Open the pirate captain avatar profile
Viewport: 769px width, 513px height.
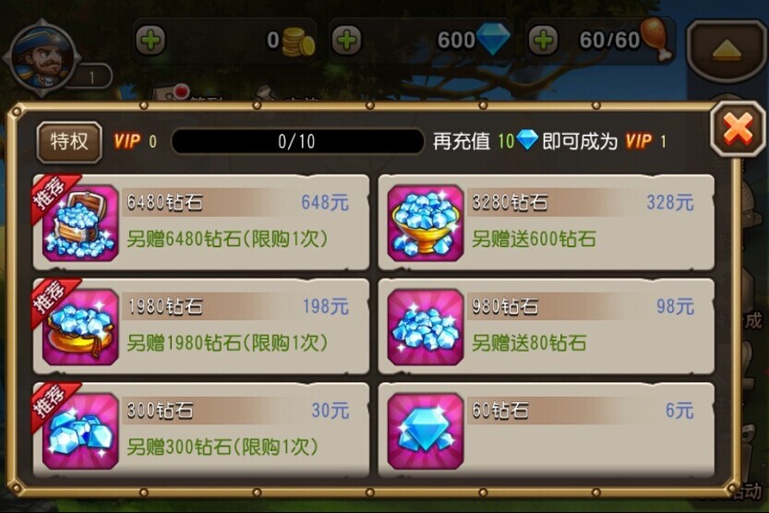[42, 57]
